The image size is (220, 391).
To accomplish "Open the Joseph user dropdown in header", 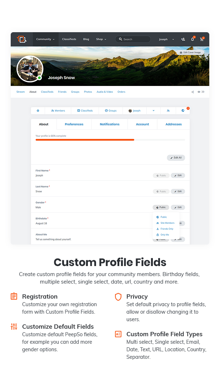I will pyautogui.click(x=166, y=39).
